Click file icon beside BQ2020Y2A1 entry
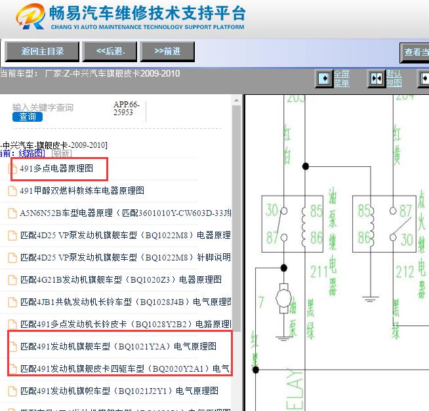Image resolution: width=429 pixels, height=411 pixels. click(12, 369)
